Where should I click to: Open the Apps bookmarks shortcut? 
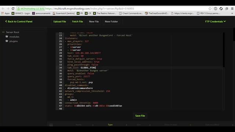click(6, 13)
